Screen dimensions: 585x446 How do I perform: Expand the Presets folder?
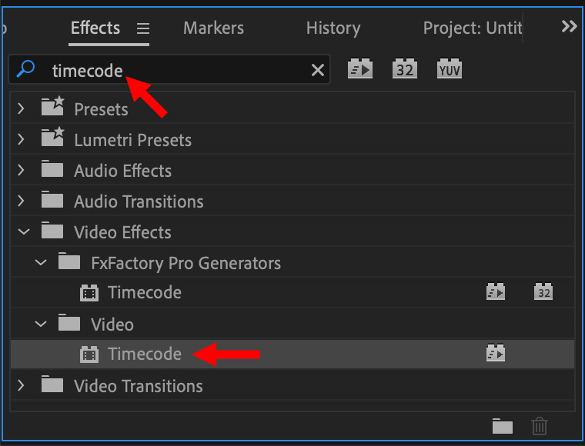pyautogui.click(x=22, y=109)
